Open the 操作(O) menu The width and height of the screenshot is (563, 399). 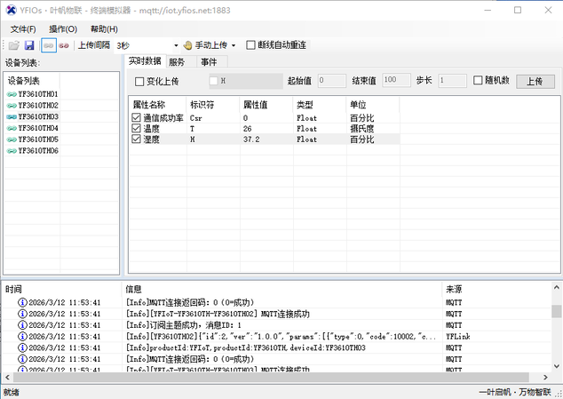pyautogui.click(x=63, y=29)
